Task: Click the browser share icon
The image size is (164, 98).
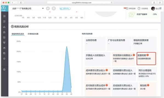Action: tap(154, 3)
